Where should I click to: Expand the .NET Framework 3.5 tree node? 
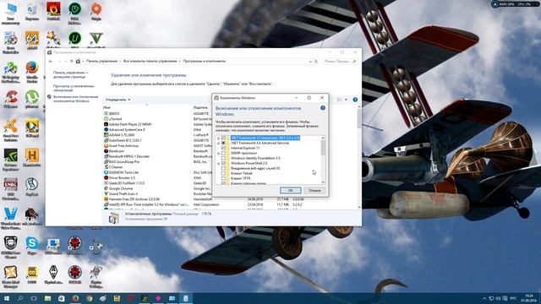tap(218, 138)
